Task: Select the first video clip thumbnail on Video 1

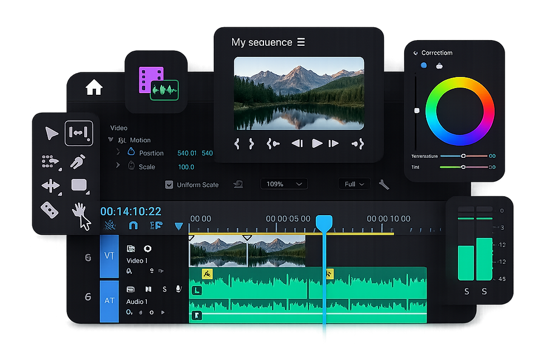Action: pos(218,251)
